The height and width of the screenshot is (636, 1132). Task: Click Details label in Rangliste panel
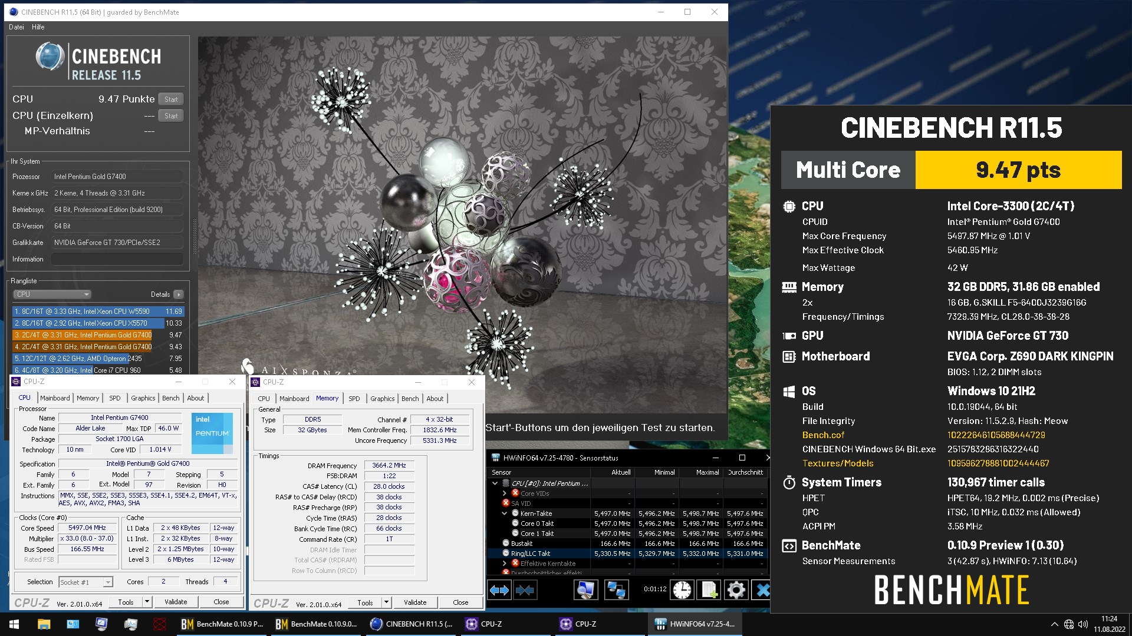point(160,294)
